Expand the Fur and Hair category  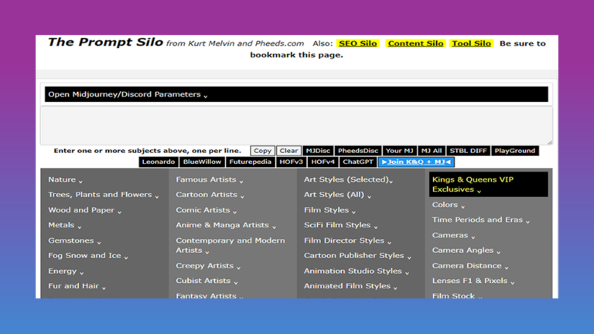pos(77,286)
